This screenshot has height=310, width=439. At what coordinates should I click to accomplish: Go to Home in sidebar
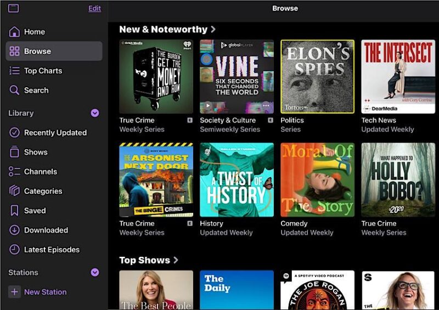click(54, 32)
